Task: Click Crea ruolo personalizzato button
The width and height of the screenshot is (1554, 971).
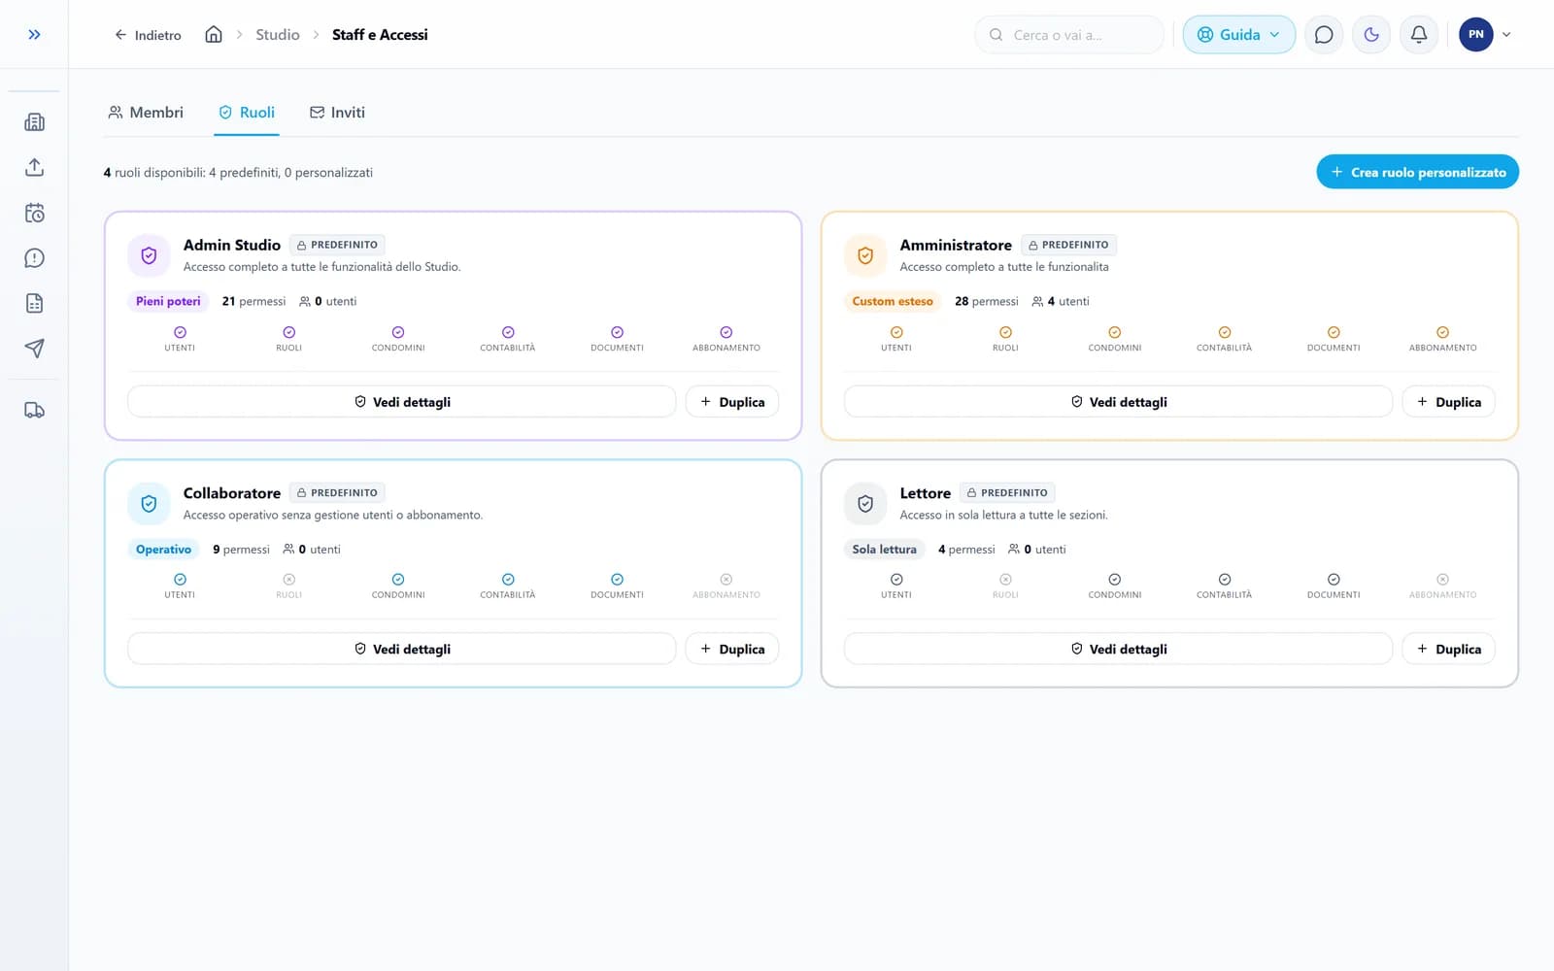Action: coord(1417,172)
